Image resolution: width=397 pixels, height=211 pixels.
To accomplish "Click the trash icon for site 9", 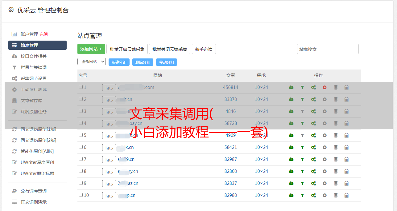I will [x=346, y=183].
